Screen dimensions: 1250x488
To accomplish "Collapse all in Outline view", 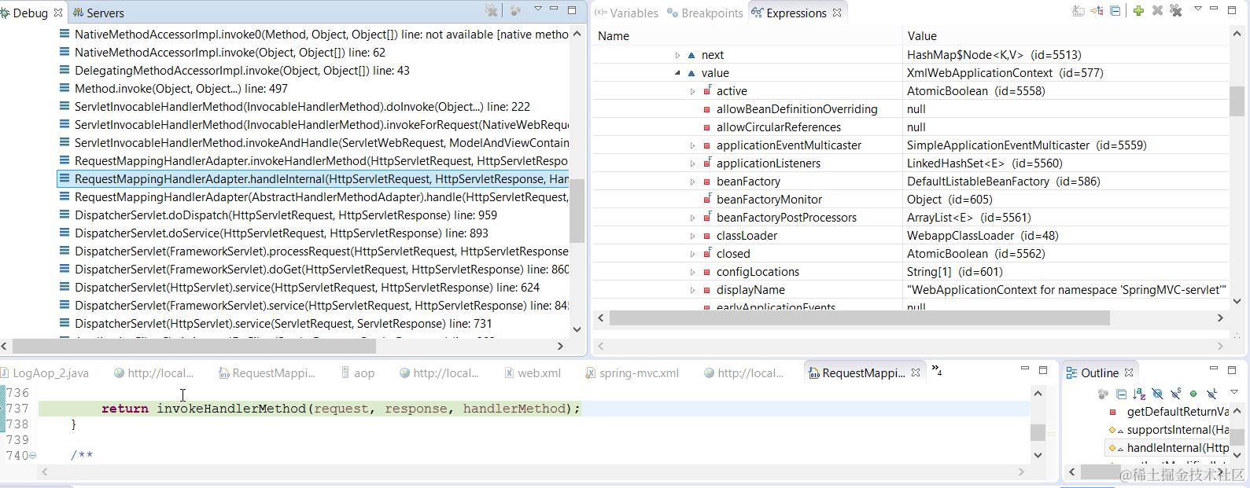I will (1121, 394).
